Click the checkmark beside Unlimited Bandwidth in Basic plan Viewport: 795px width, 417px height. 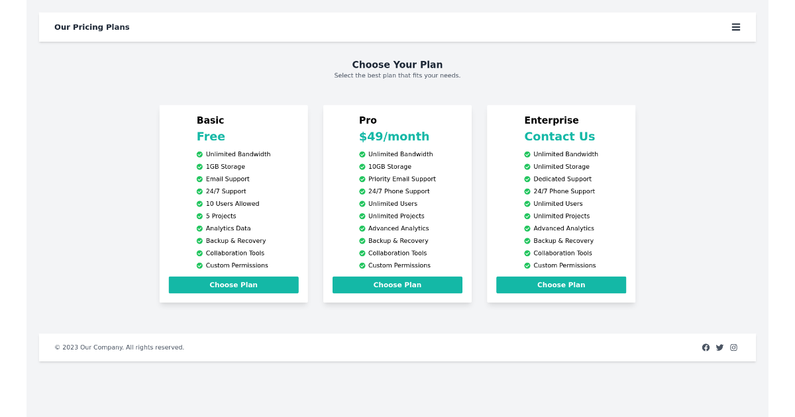pyautogui.click(x=199, y=154)
